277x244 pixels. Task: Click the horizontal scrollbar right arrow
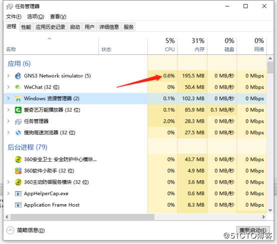pos(263,217)
